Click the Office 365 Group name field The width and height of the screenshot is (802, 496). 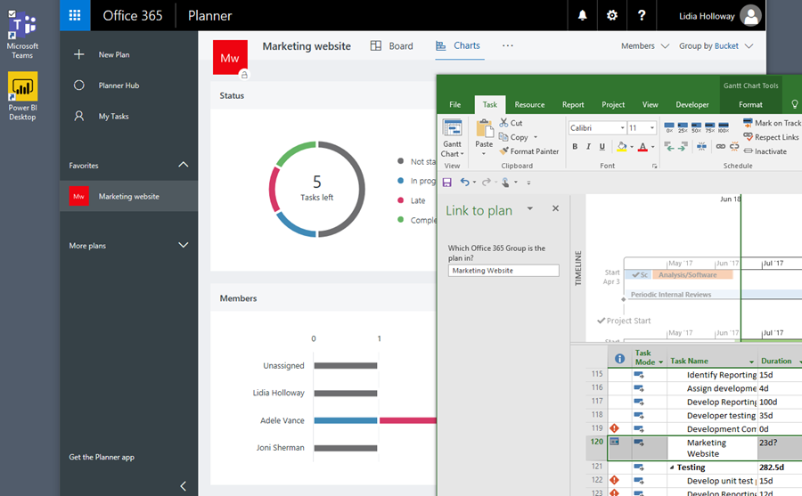point(503,271)
